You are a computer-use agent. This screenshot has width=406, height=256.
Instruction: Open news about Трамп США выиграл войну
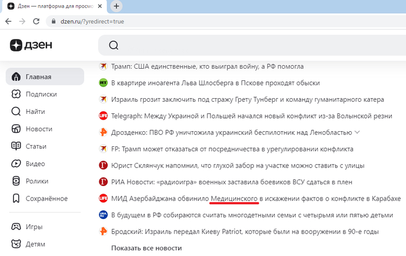point(208,66)
